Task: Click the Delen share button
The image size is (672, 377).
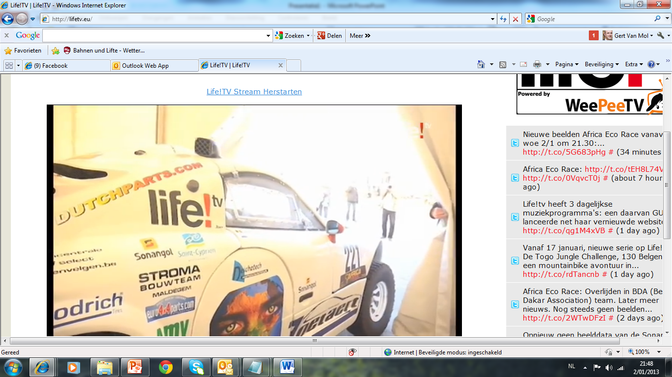Action: (330, 35)
